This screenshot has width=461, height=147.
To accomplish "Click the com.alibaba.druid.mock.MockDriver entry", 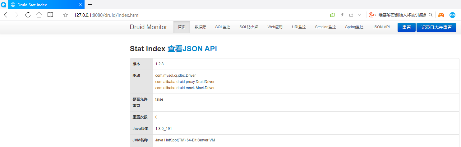I will (x=185, y=88).
